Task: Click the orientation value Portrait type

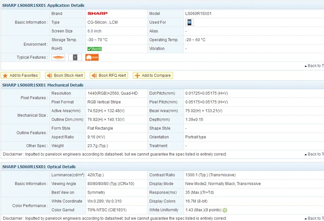Action: tap(196, 137)
